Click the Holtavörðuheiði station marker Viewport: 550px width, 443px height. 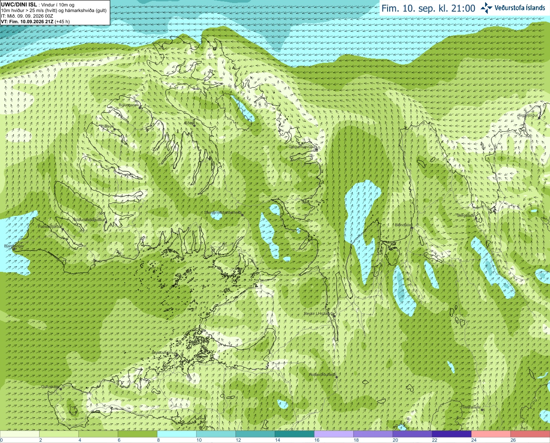(x=336, y=377)
